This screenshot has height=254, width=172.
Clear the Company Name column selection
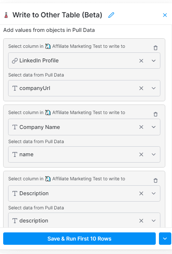141,127
